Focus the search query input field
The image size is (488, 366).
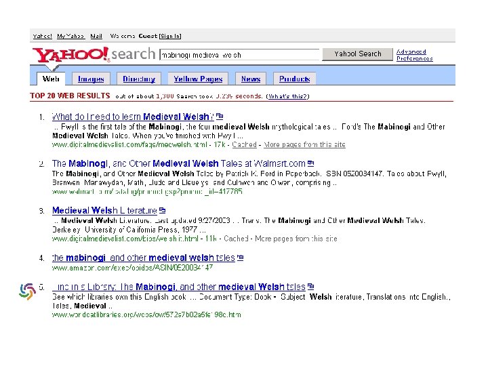240,55
